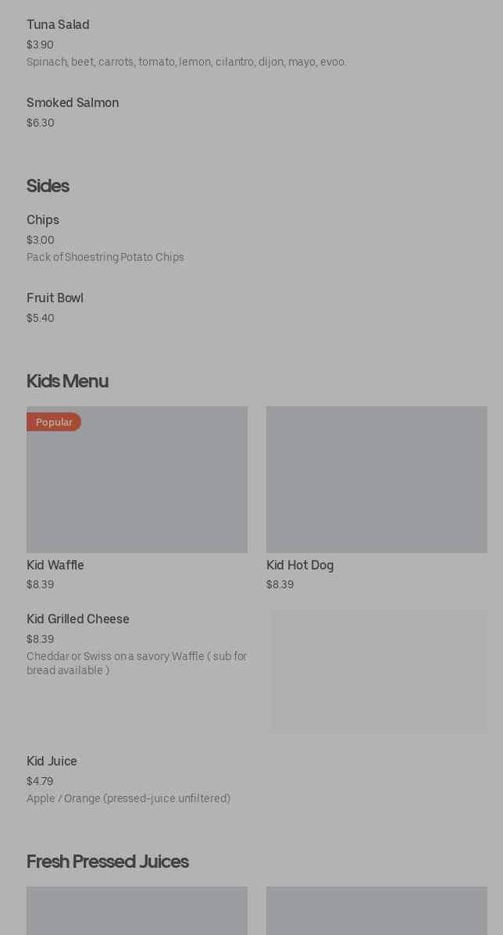Screen dimensions: 503x935
Task: Open the Kid Hot Dog photo thumbnail
Action: [x=376, y=480]
